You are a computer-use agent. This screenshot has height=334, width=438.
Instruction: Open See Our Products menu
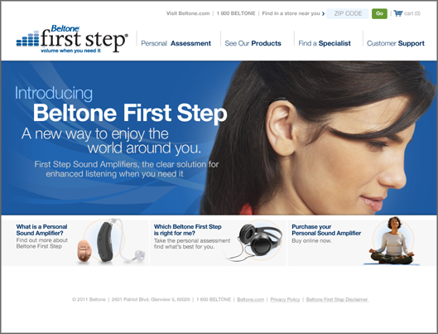pyautogui.click(x=253, y=43)
